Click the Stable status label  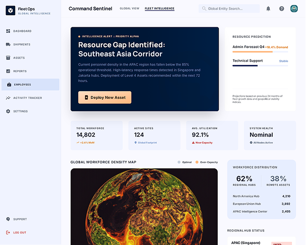click(283, 61)
